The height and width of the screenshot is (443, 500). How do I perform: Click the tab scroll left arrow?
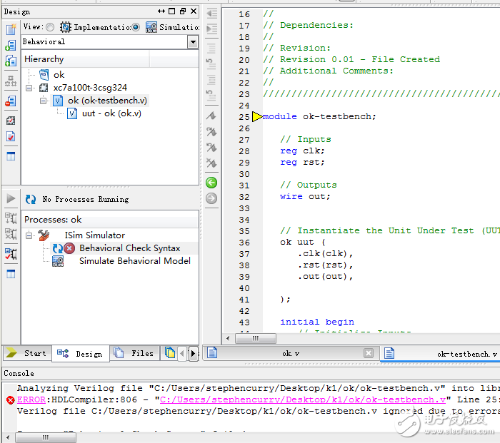(182, 353)
